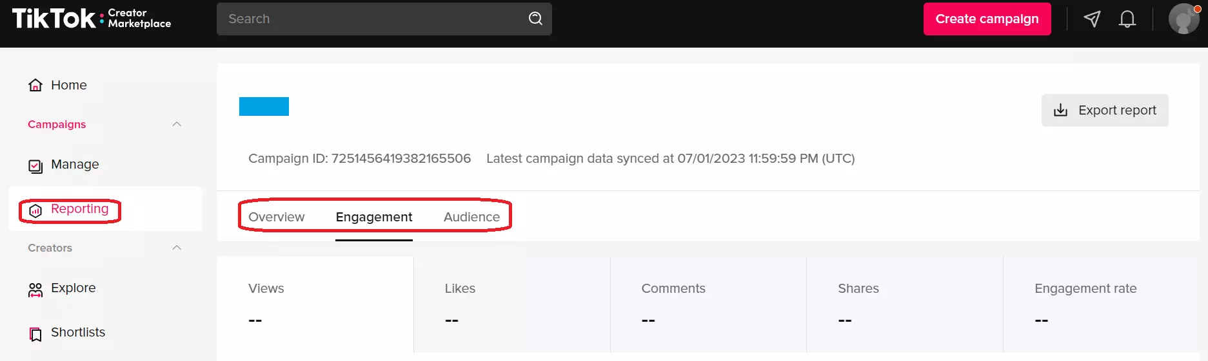Click the Home house icon
Viewport: 1208px width, 361px height.
(x=35, y=86)
